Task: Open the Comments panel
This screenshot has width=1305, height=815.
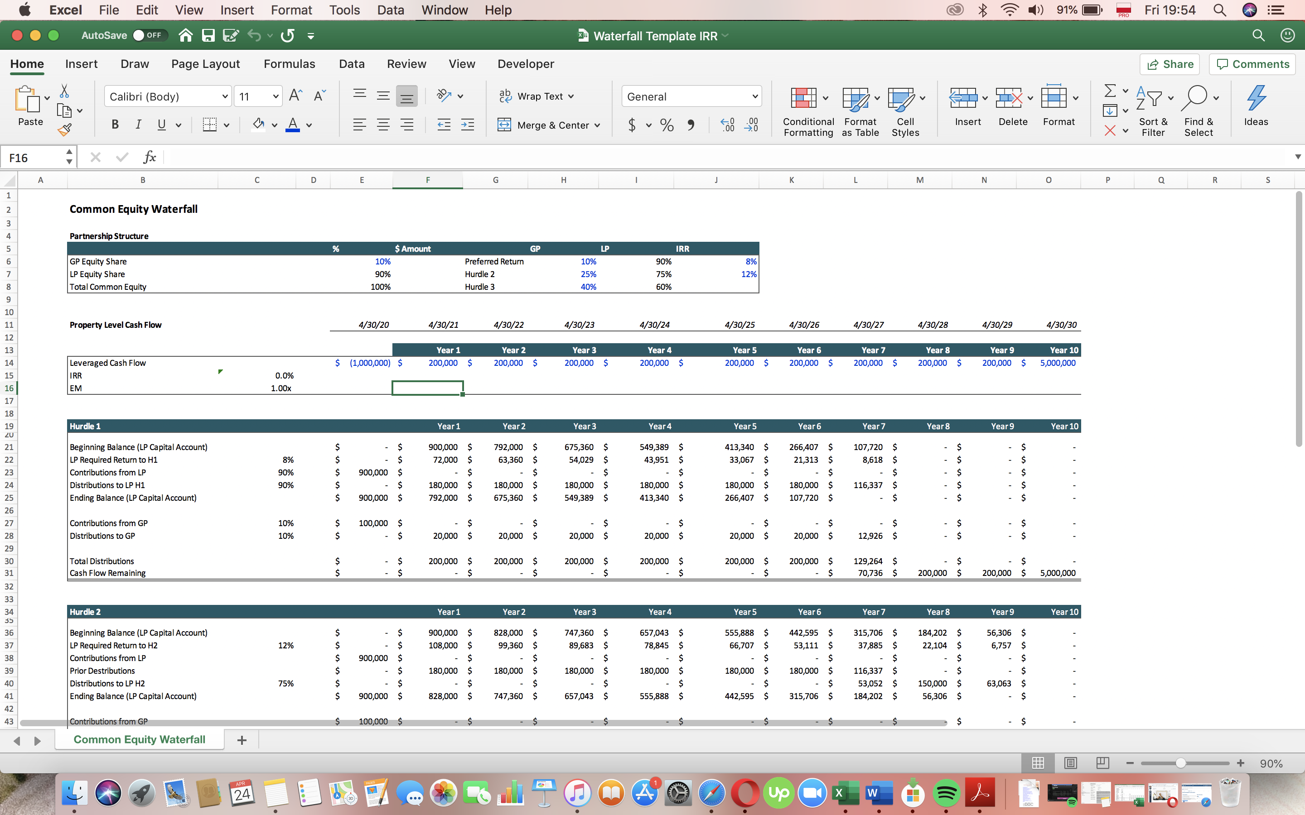Action: point(1252,63)
